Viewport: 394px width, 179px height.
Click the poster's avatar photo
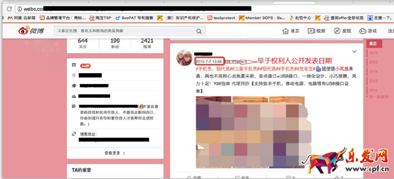click(x=185, y=58)
